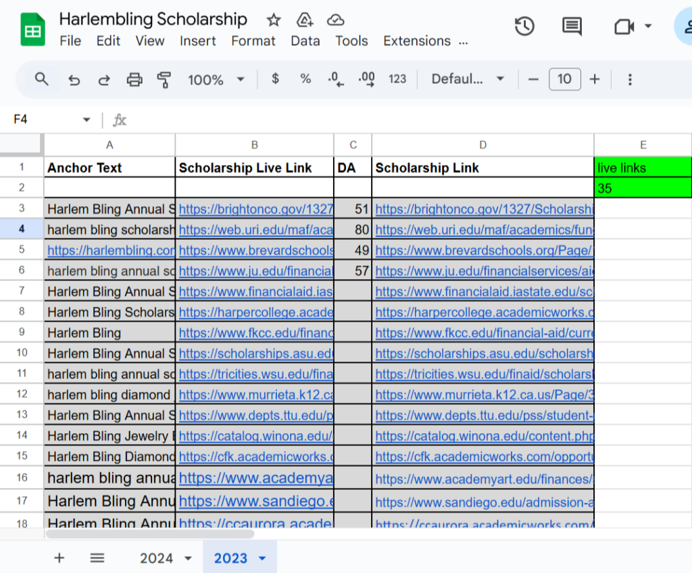The width and height of the screenshot is (692, 573).
Task: Click the move to folder icon
Action: pos(305,20)
